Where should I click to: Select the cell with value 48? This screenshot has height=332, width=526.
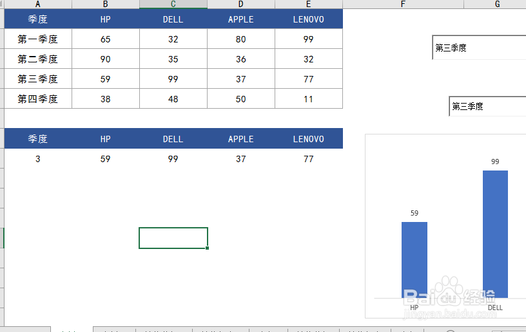[173, 99]
